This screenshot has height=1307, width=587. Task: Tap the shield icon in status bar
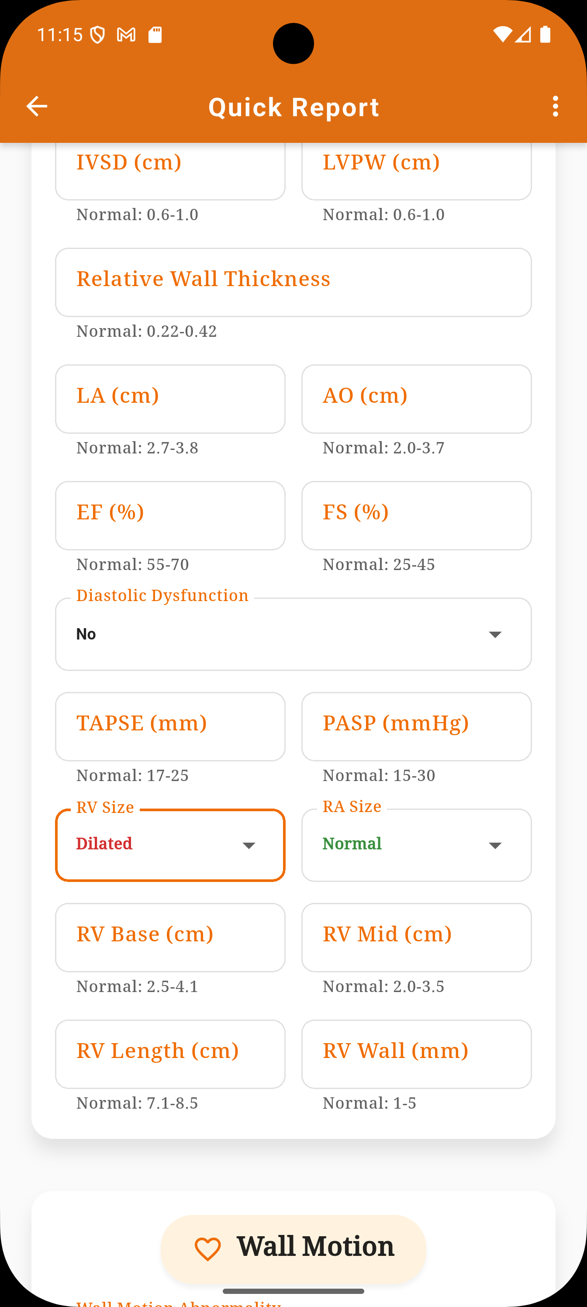[97, 35]
